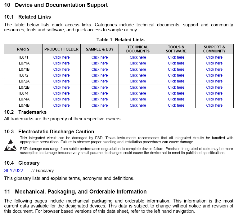Open TL074B Support & Community link
Image resolution: width=243 pixels, height=218 pixels.
[214, 105]
